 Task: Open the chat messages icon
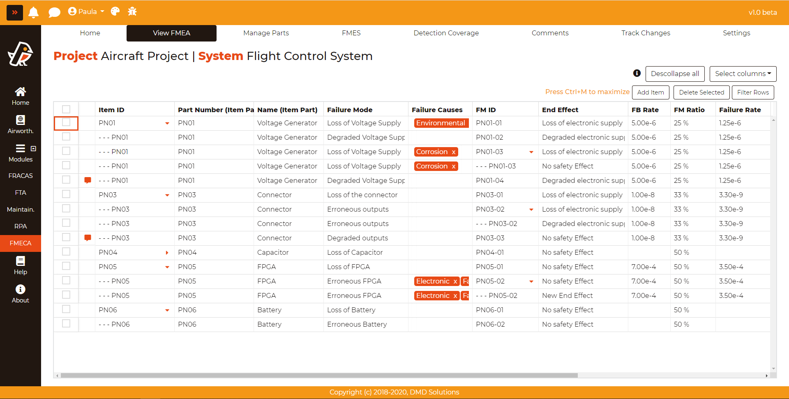(54, 12)
